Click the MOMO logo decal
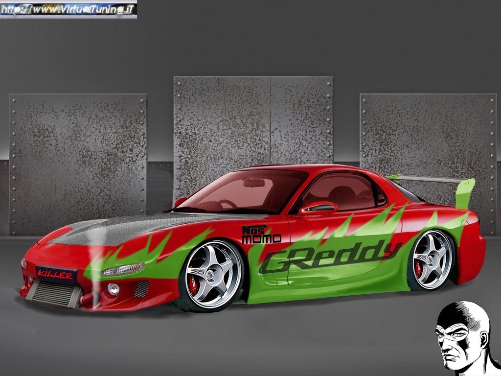 click(x=261, y=239)
